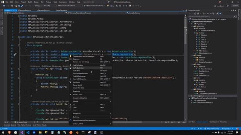Click the Solution Explorer Home icon
The width and height of the screenshot is (241, 135).
click(x=195, y=13)
